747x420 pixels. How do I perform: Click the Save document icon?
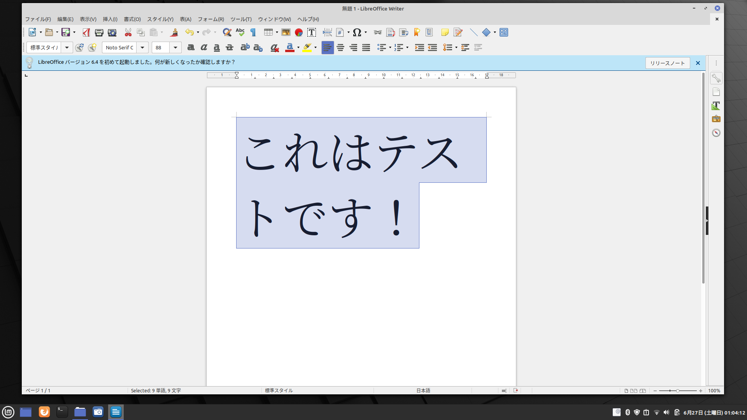pyautogui.click(x=66, y=32)
